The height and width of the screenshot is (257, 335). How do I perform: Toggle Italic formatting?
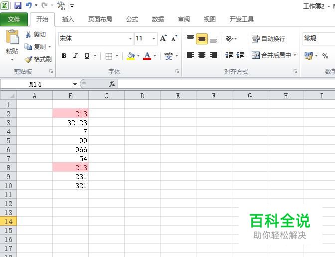click(75, 56)
